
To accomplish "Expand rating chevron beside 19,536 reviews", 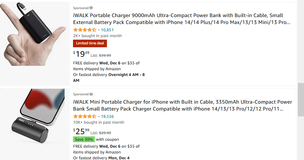I will pos(99,116).
